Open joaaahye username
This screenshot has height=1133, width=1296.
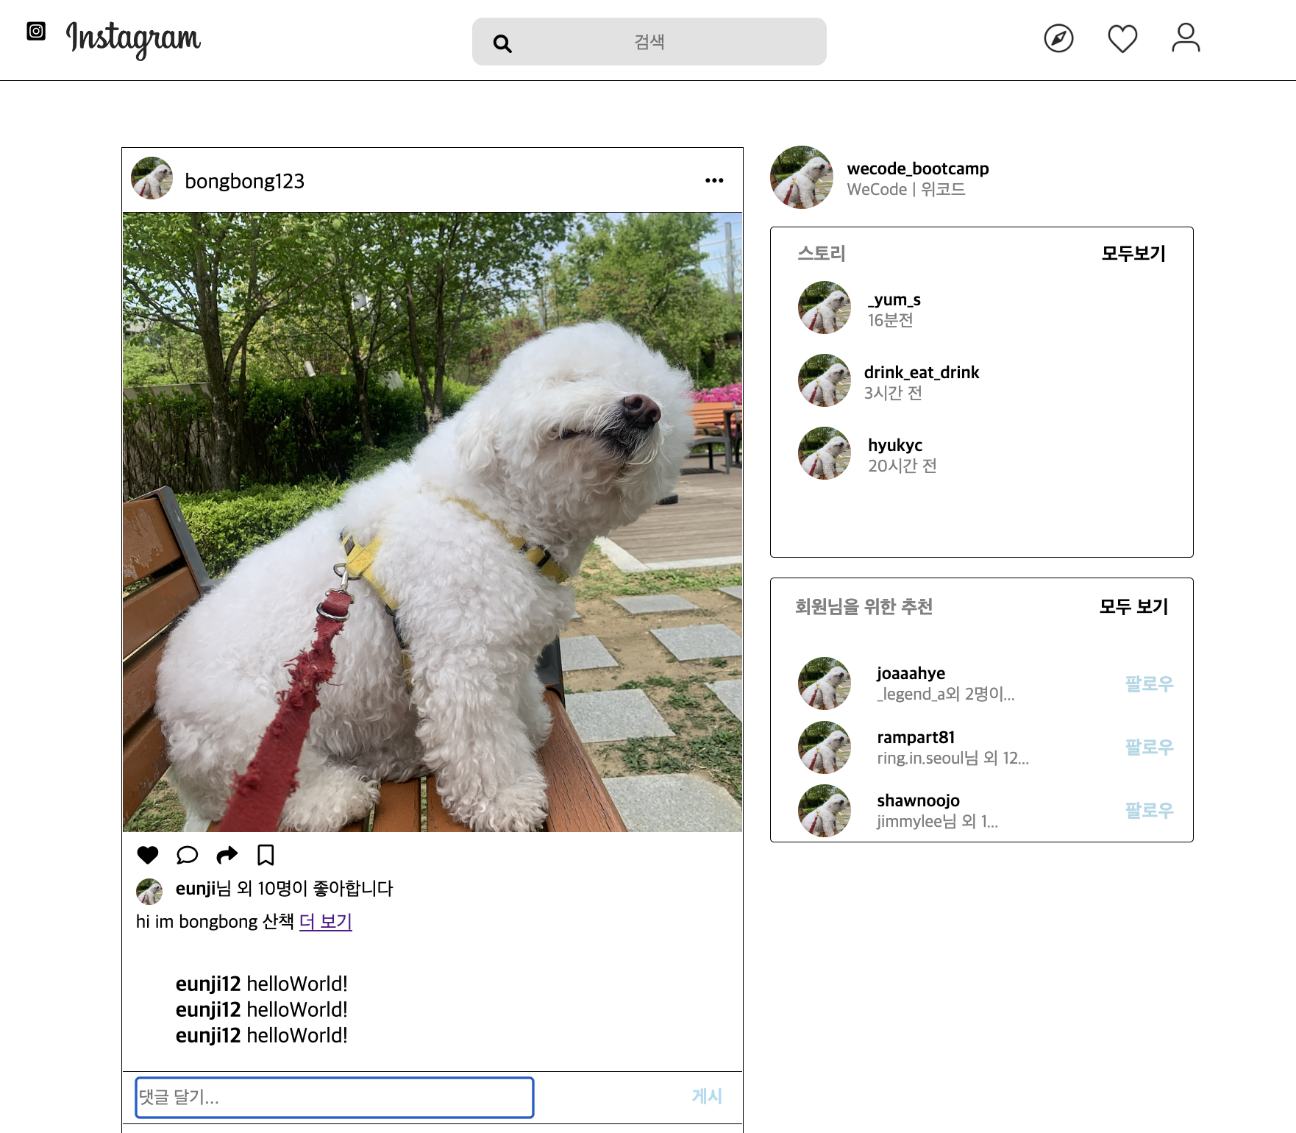pyautogui.click(x=911, y=674)
